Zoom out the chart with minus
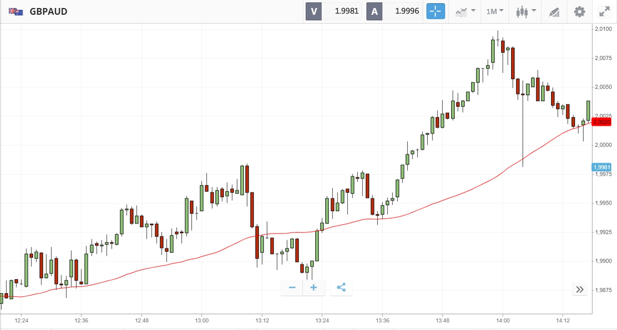Viewport: 617px width, 330px height. point(292,288)
